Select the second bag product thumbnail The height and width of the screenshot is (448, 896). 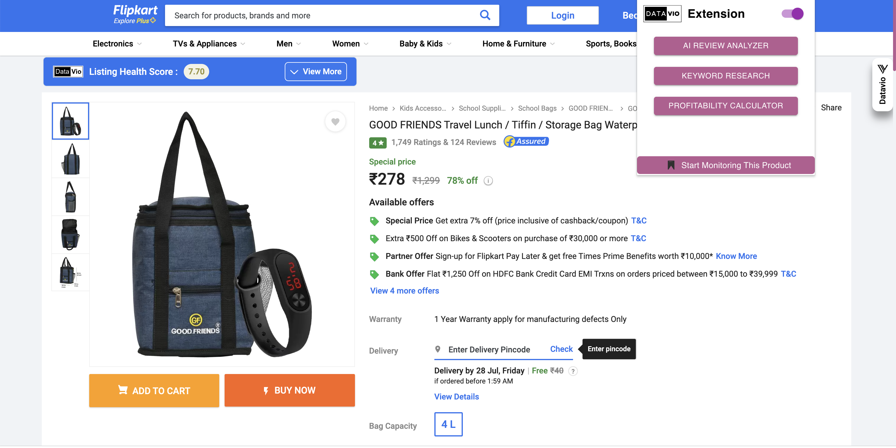click(71, 159)
